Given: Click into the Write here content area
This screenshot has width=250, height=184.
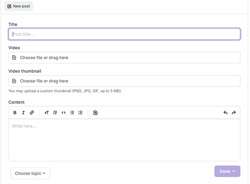Looking at the screenshot, I should click(124, 140).
